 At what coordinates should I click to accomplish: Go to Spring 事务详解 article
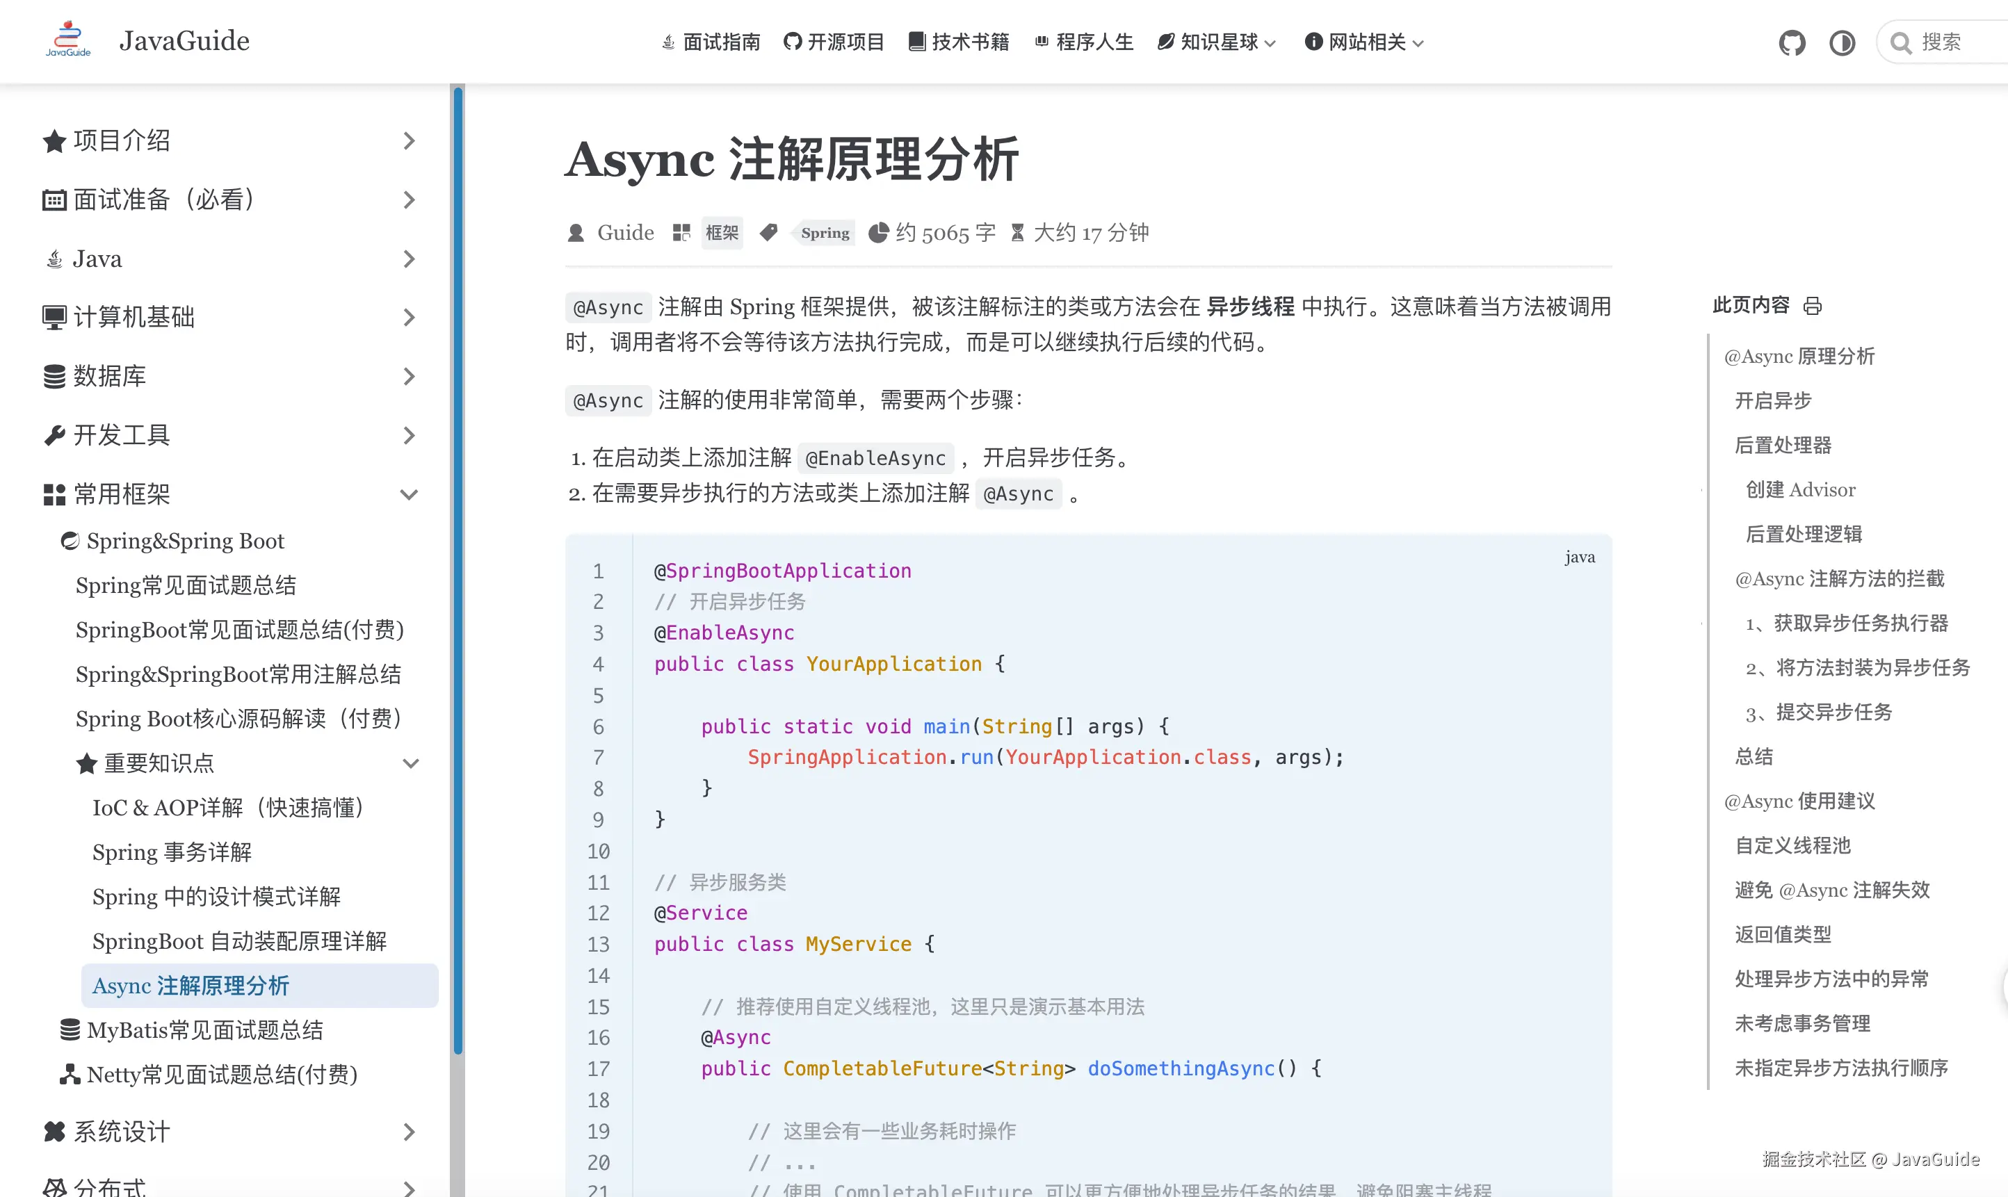click(x=172, y=852)
